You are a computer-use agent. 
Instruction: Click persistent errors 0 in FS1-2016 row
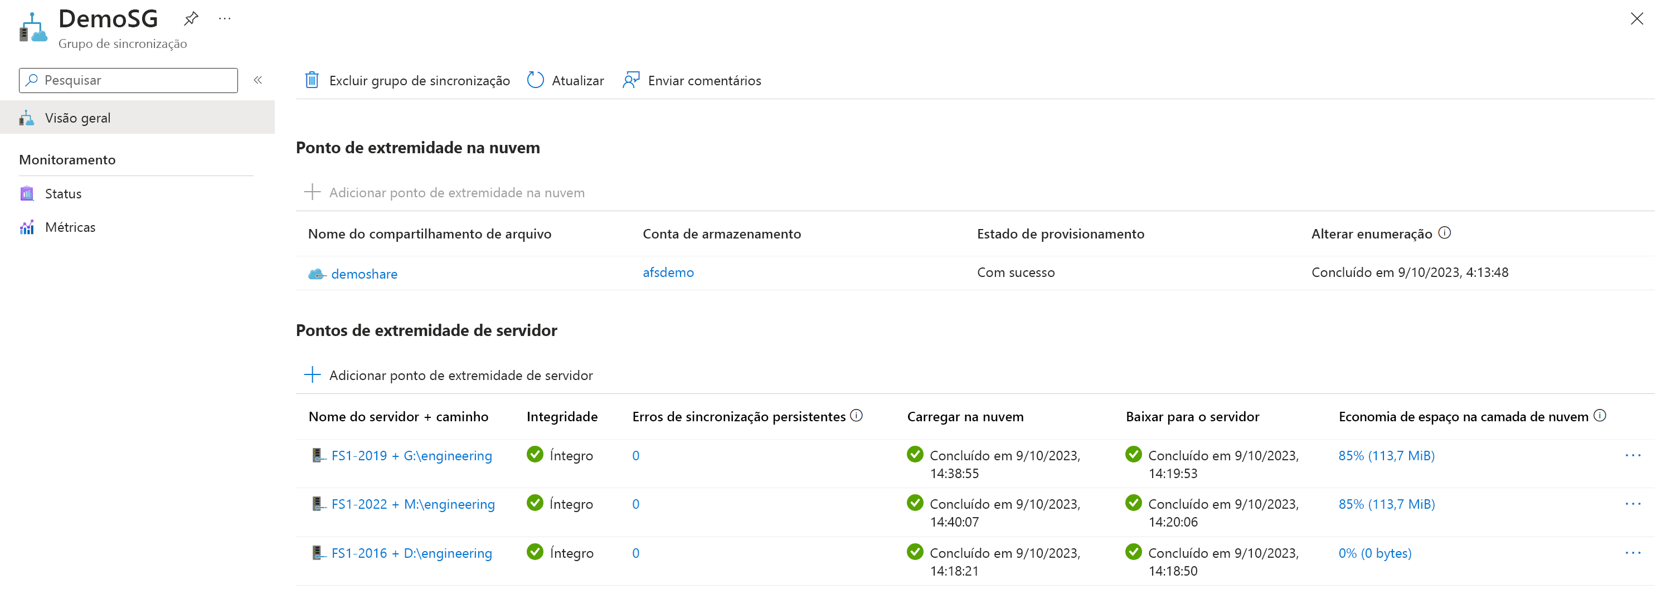click(x=636, y=553)
